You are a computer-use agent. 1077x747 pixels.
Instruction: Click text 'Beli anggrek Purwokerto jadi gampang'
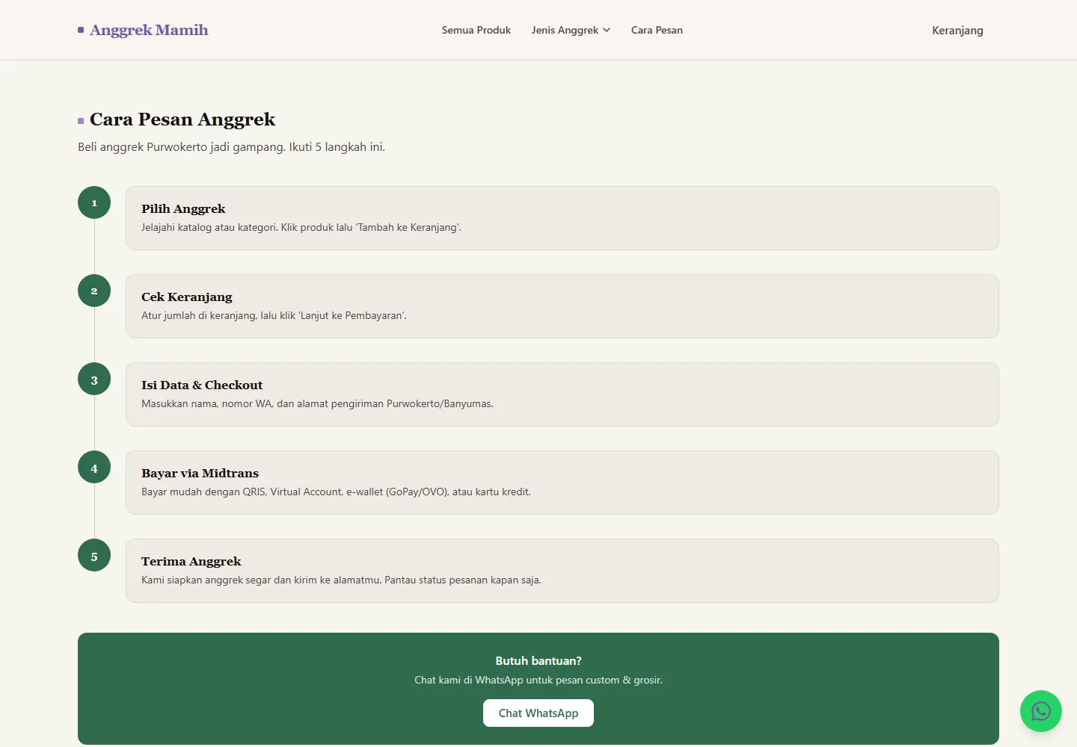(182, 147)
